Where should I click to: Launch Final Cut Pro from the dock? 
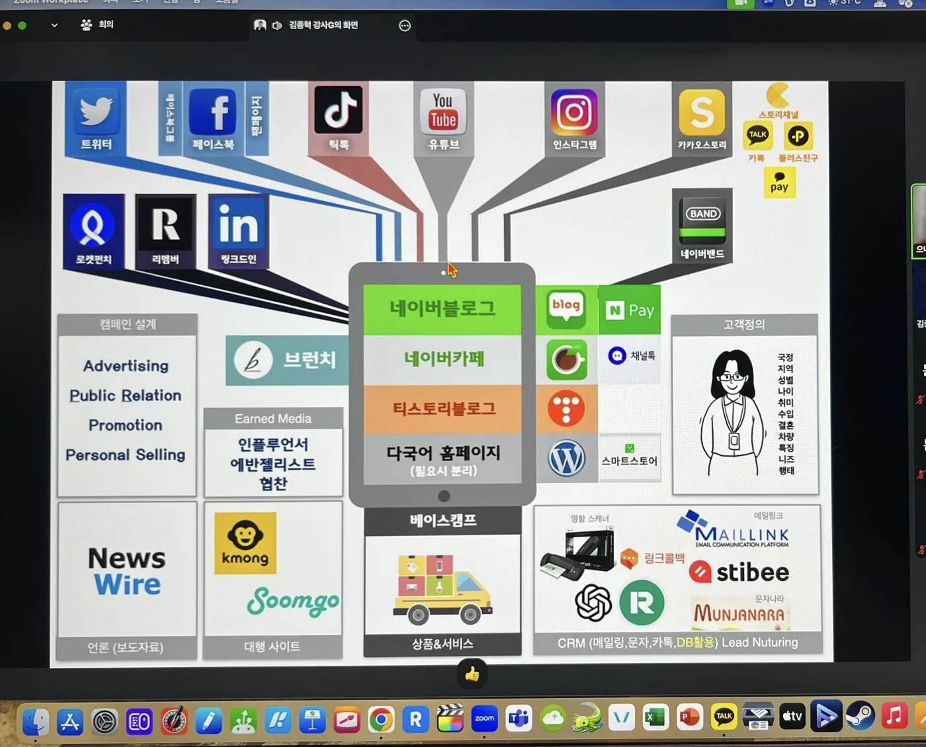[450, 719]
